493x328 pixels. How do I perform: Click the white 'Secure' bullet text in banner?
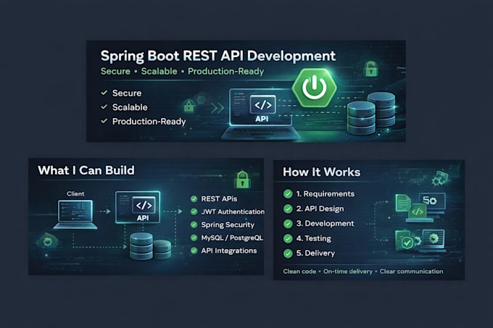[127, 93]
